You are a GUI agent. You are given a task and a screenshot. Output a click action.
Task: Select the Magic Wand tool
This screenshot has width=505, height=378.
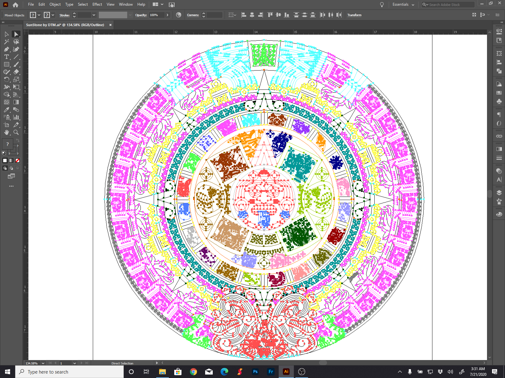[7, 42]
